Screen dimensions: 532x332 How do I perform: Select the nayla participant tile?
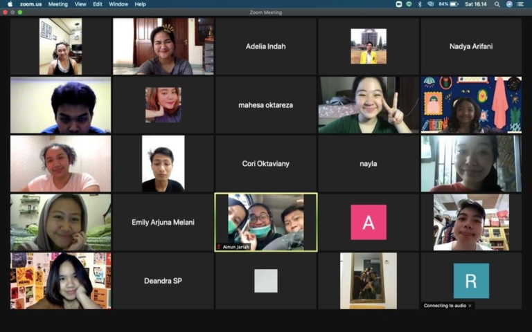click(x=369, y=164)
